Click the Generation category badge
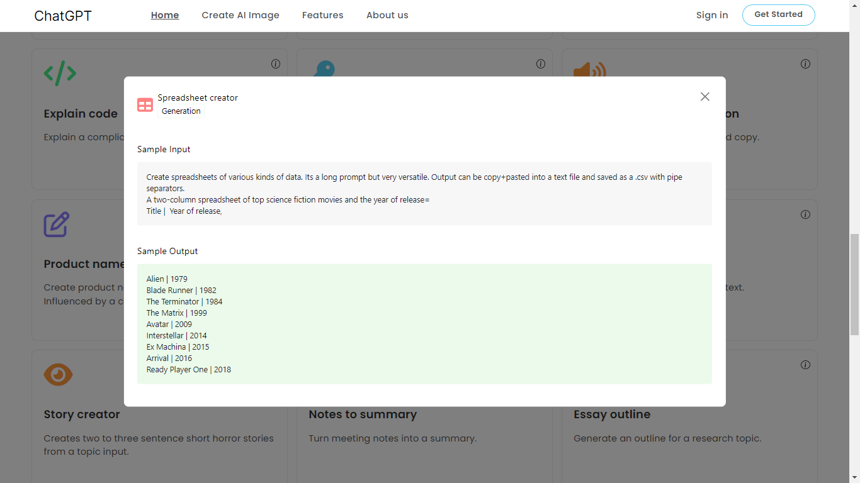 tap(181, 111)
